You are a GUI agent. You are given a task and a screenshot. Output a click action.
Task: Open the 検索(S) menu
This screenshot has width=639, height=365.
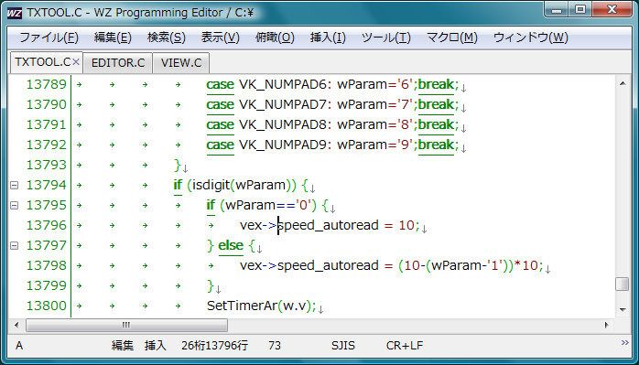click(167, 38)
